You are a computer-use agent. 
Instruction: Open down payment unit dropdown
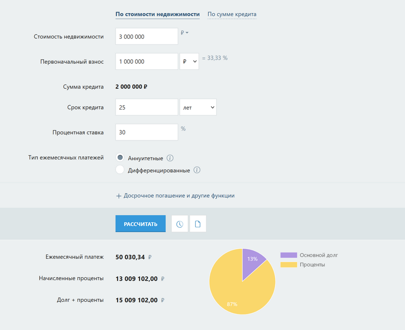point(189,61)
